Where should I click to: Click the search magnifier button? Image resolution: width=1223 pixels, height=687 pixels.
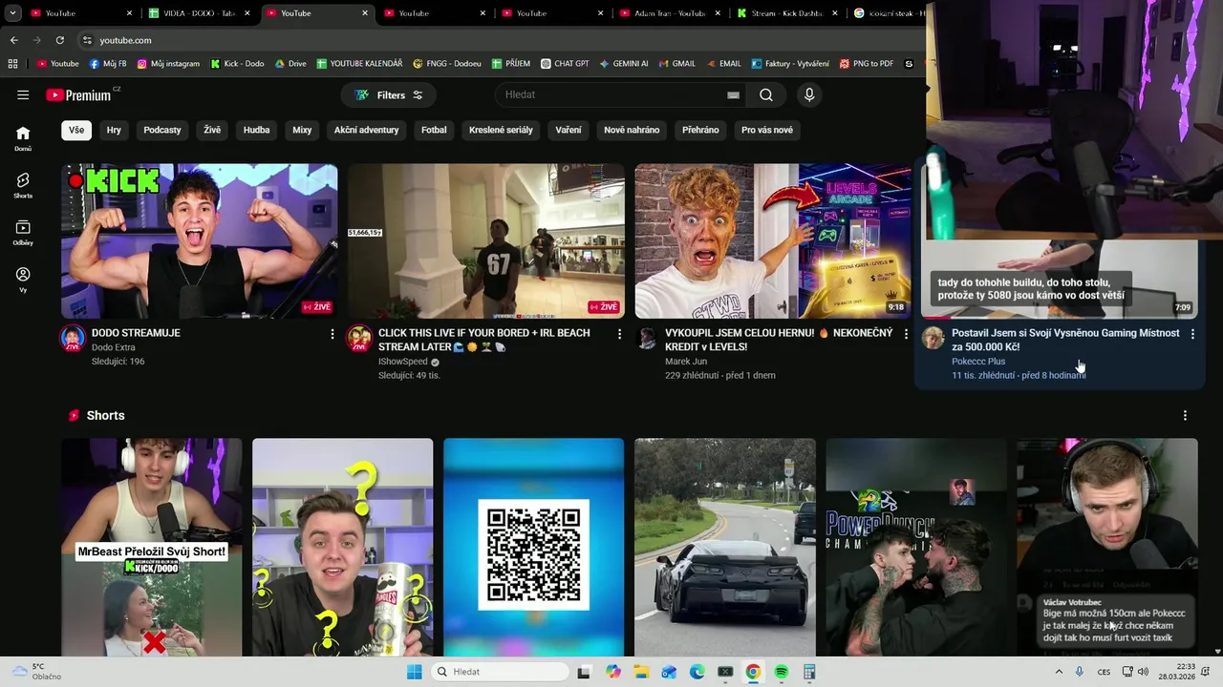[x=766, y=94]
